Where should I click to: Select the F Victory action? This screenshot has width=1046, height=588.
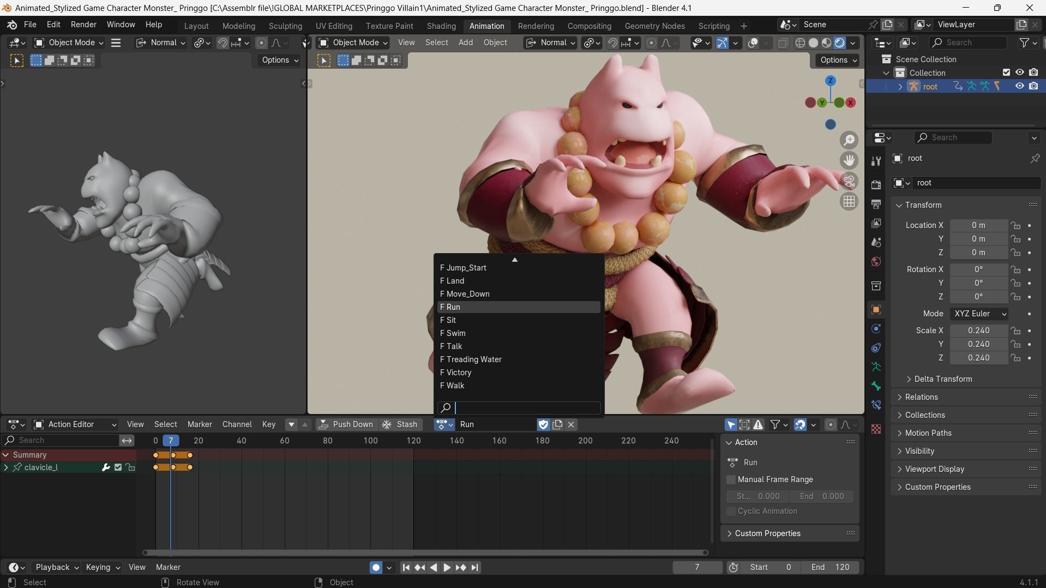click(519, 373)
